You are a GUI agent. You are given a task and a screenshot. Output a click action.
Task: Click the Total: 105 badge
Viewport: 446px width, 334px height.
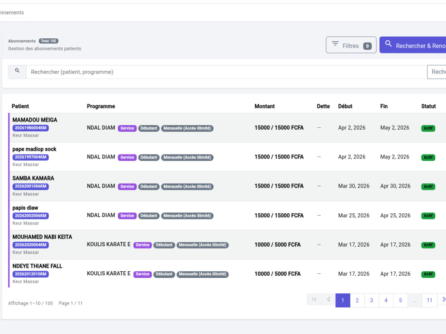pos(48,41)
